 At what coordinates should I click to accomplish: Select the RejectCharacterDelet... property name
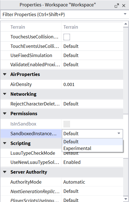(35, 104)
